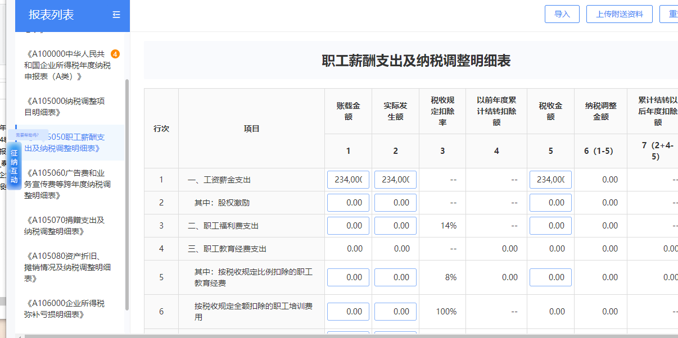Viewport: 678px width, 338px height.
Task: Click the bottom horizontal scrollbar
Action: click(x=337, y=336)
